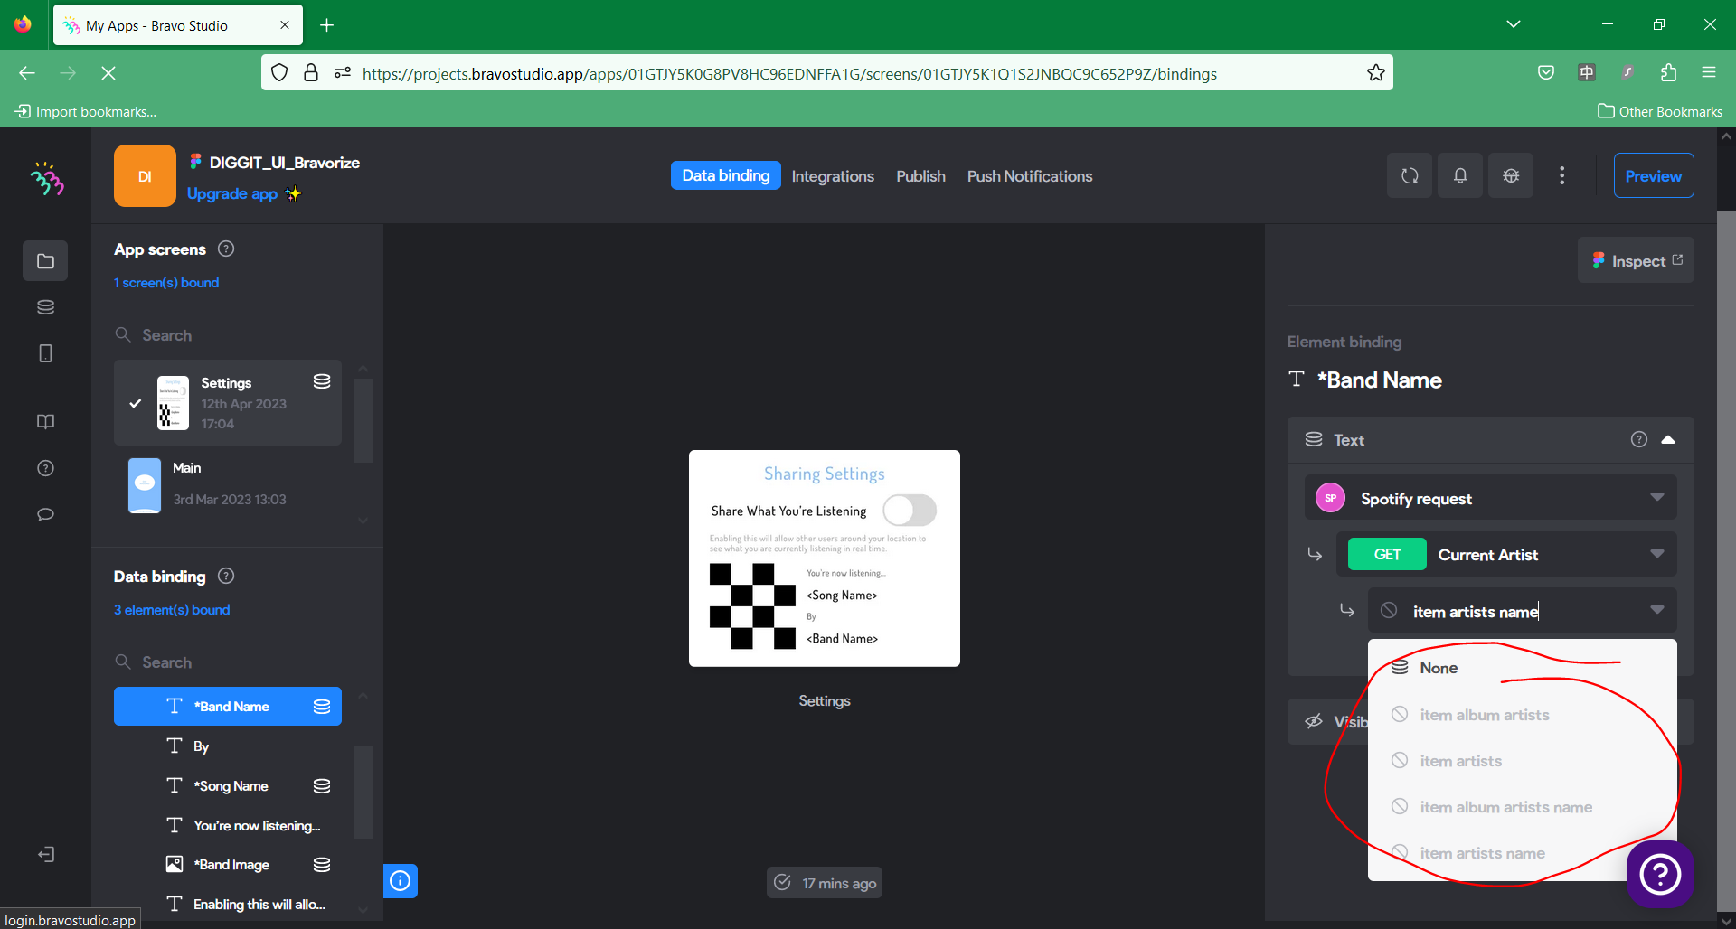Open the Current Artist GET request dropdown
The image size is (1736, 929).
(x=1506, y=555)
